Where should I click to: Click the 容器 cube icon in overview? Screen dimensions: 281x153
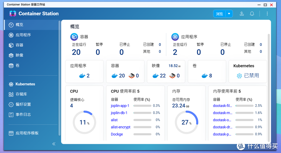(x=74, y=37)
